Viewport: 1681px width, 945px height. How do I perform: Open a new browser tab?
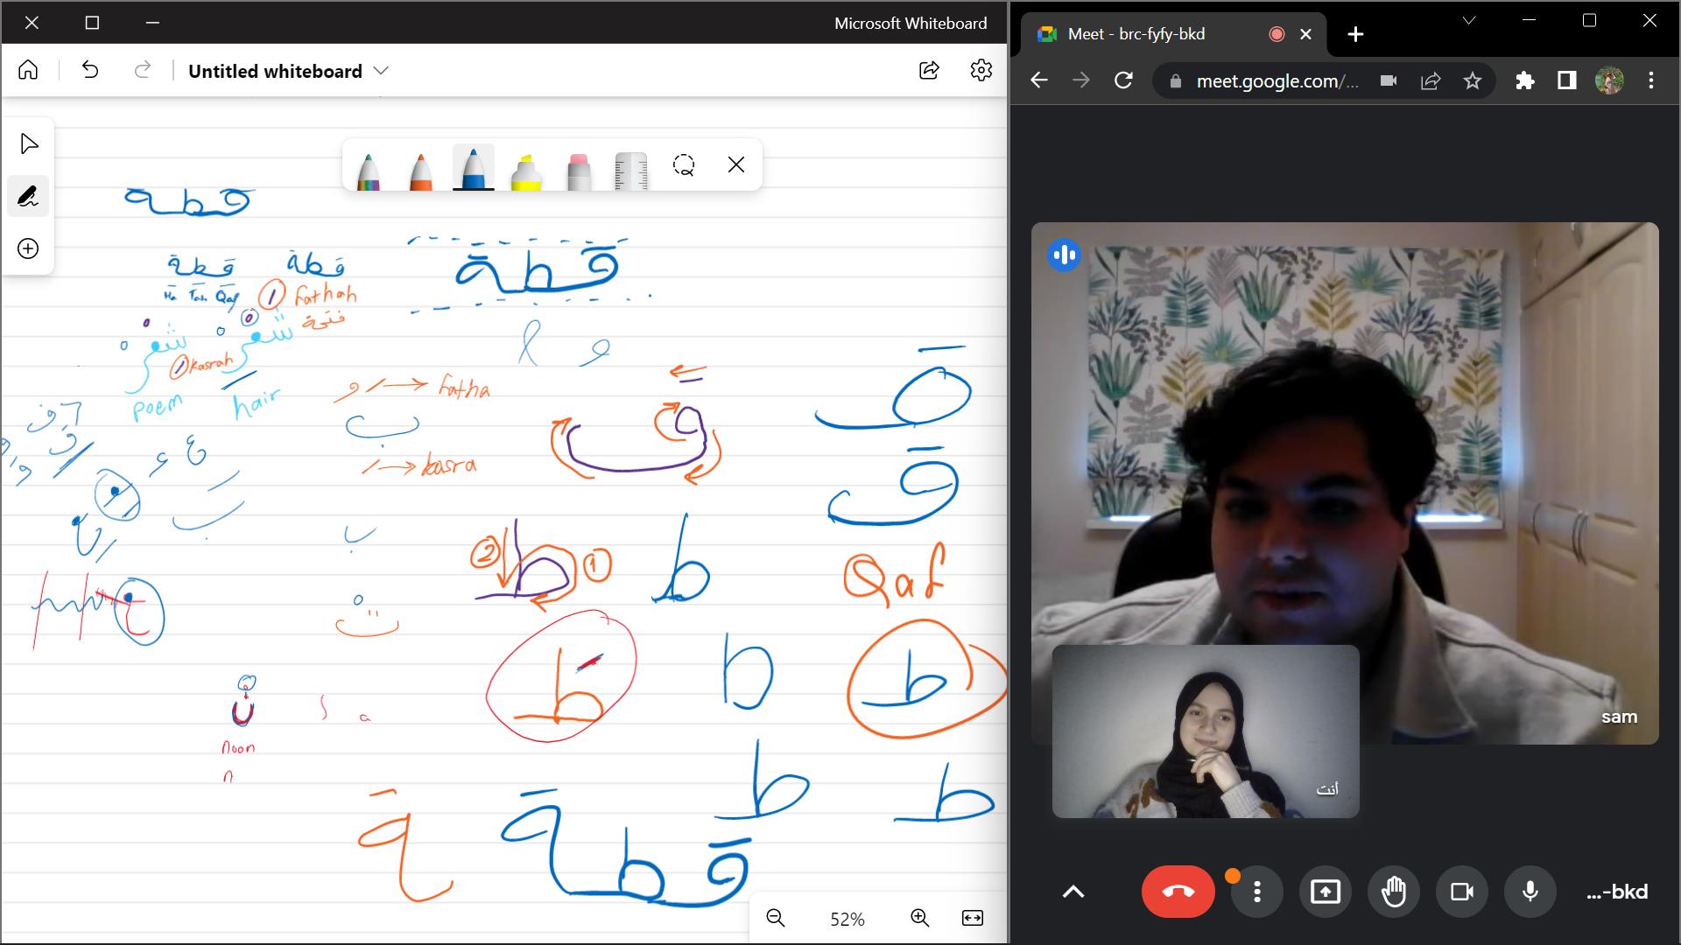click(x=1355, y=34)
